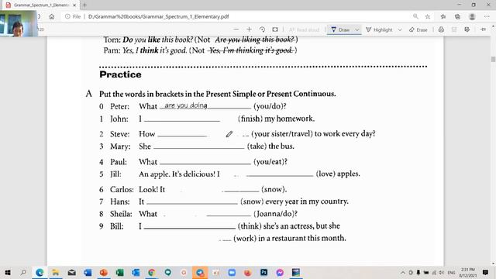Click the Save PDF icon

coord(454,29)
